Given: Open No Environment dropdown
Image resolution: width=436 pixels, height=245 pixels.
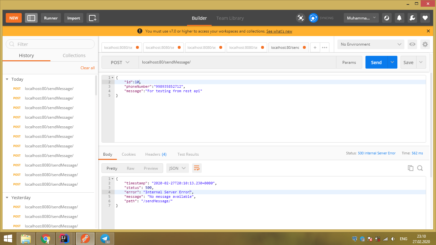Looking at the screenshot, I should tap(371, 44).
